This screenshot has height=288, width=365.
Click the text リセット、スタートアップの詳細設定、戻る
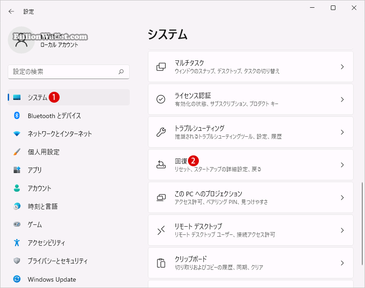tap(218, 169)
